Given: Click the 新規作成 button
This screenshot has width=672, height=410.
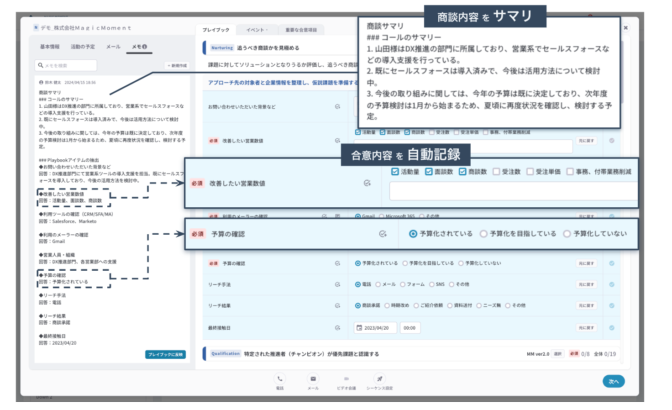Looking at the screenshot, I should pos(177,66).
